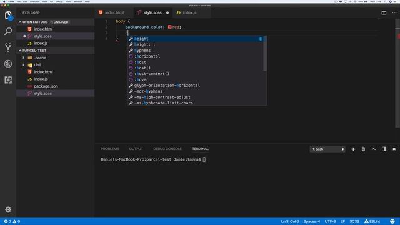400x225 pixels.
Task: Open the feedback smiley in status bar
Action: [392, 221]
